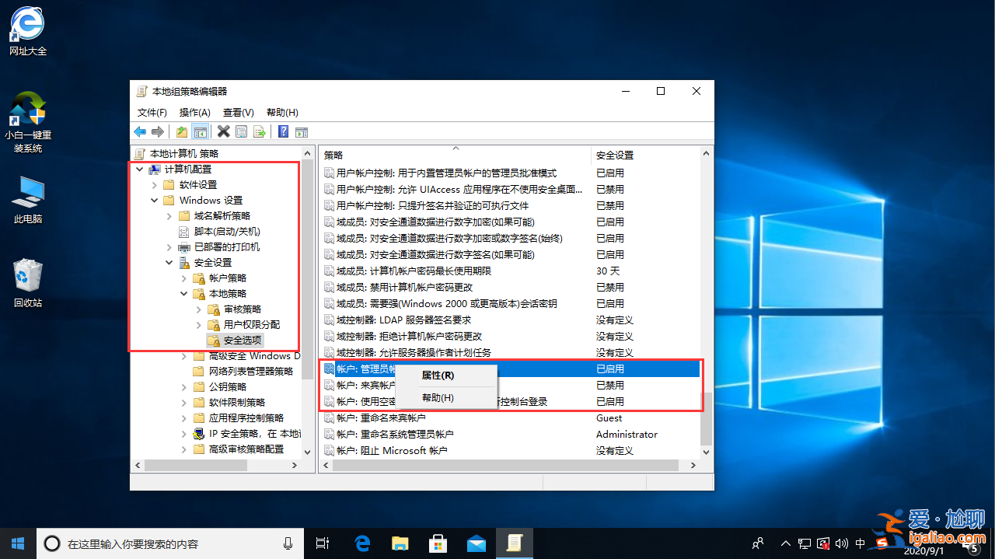Click the delete X icon in the toolbar
This screenshot has height=559, width=995.
pyautogui.click(x=223, y=131)
